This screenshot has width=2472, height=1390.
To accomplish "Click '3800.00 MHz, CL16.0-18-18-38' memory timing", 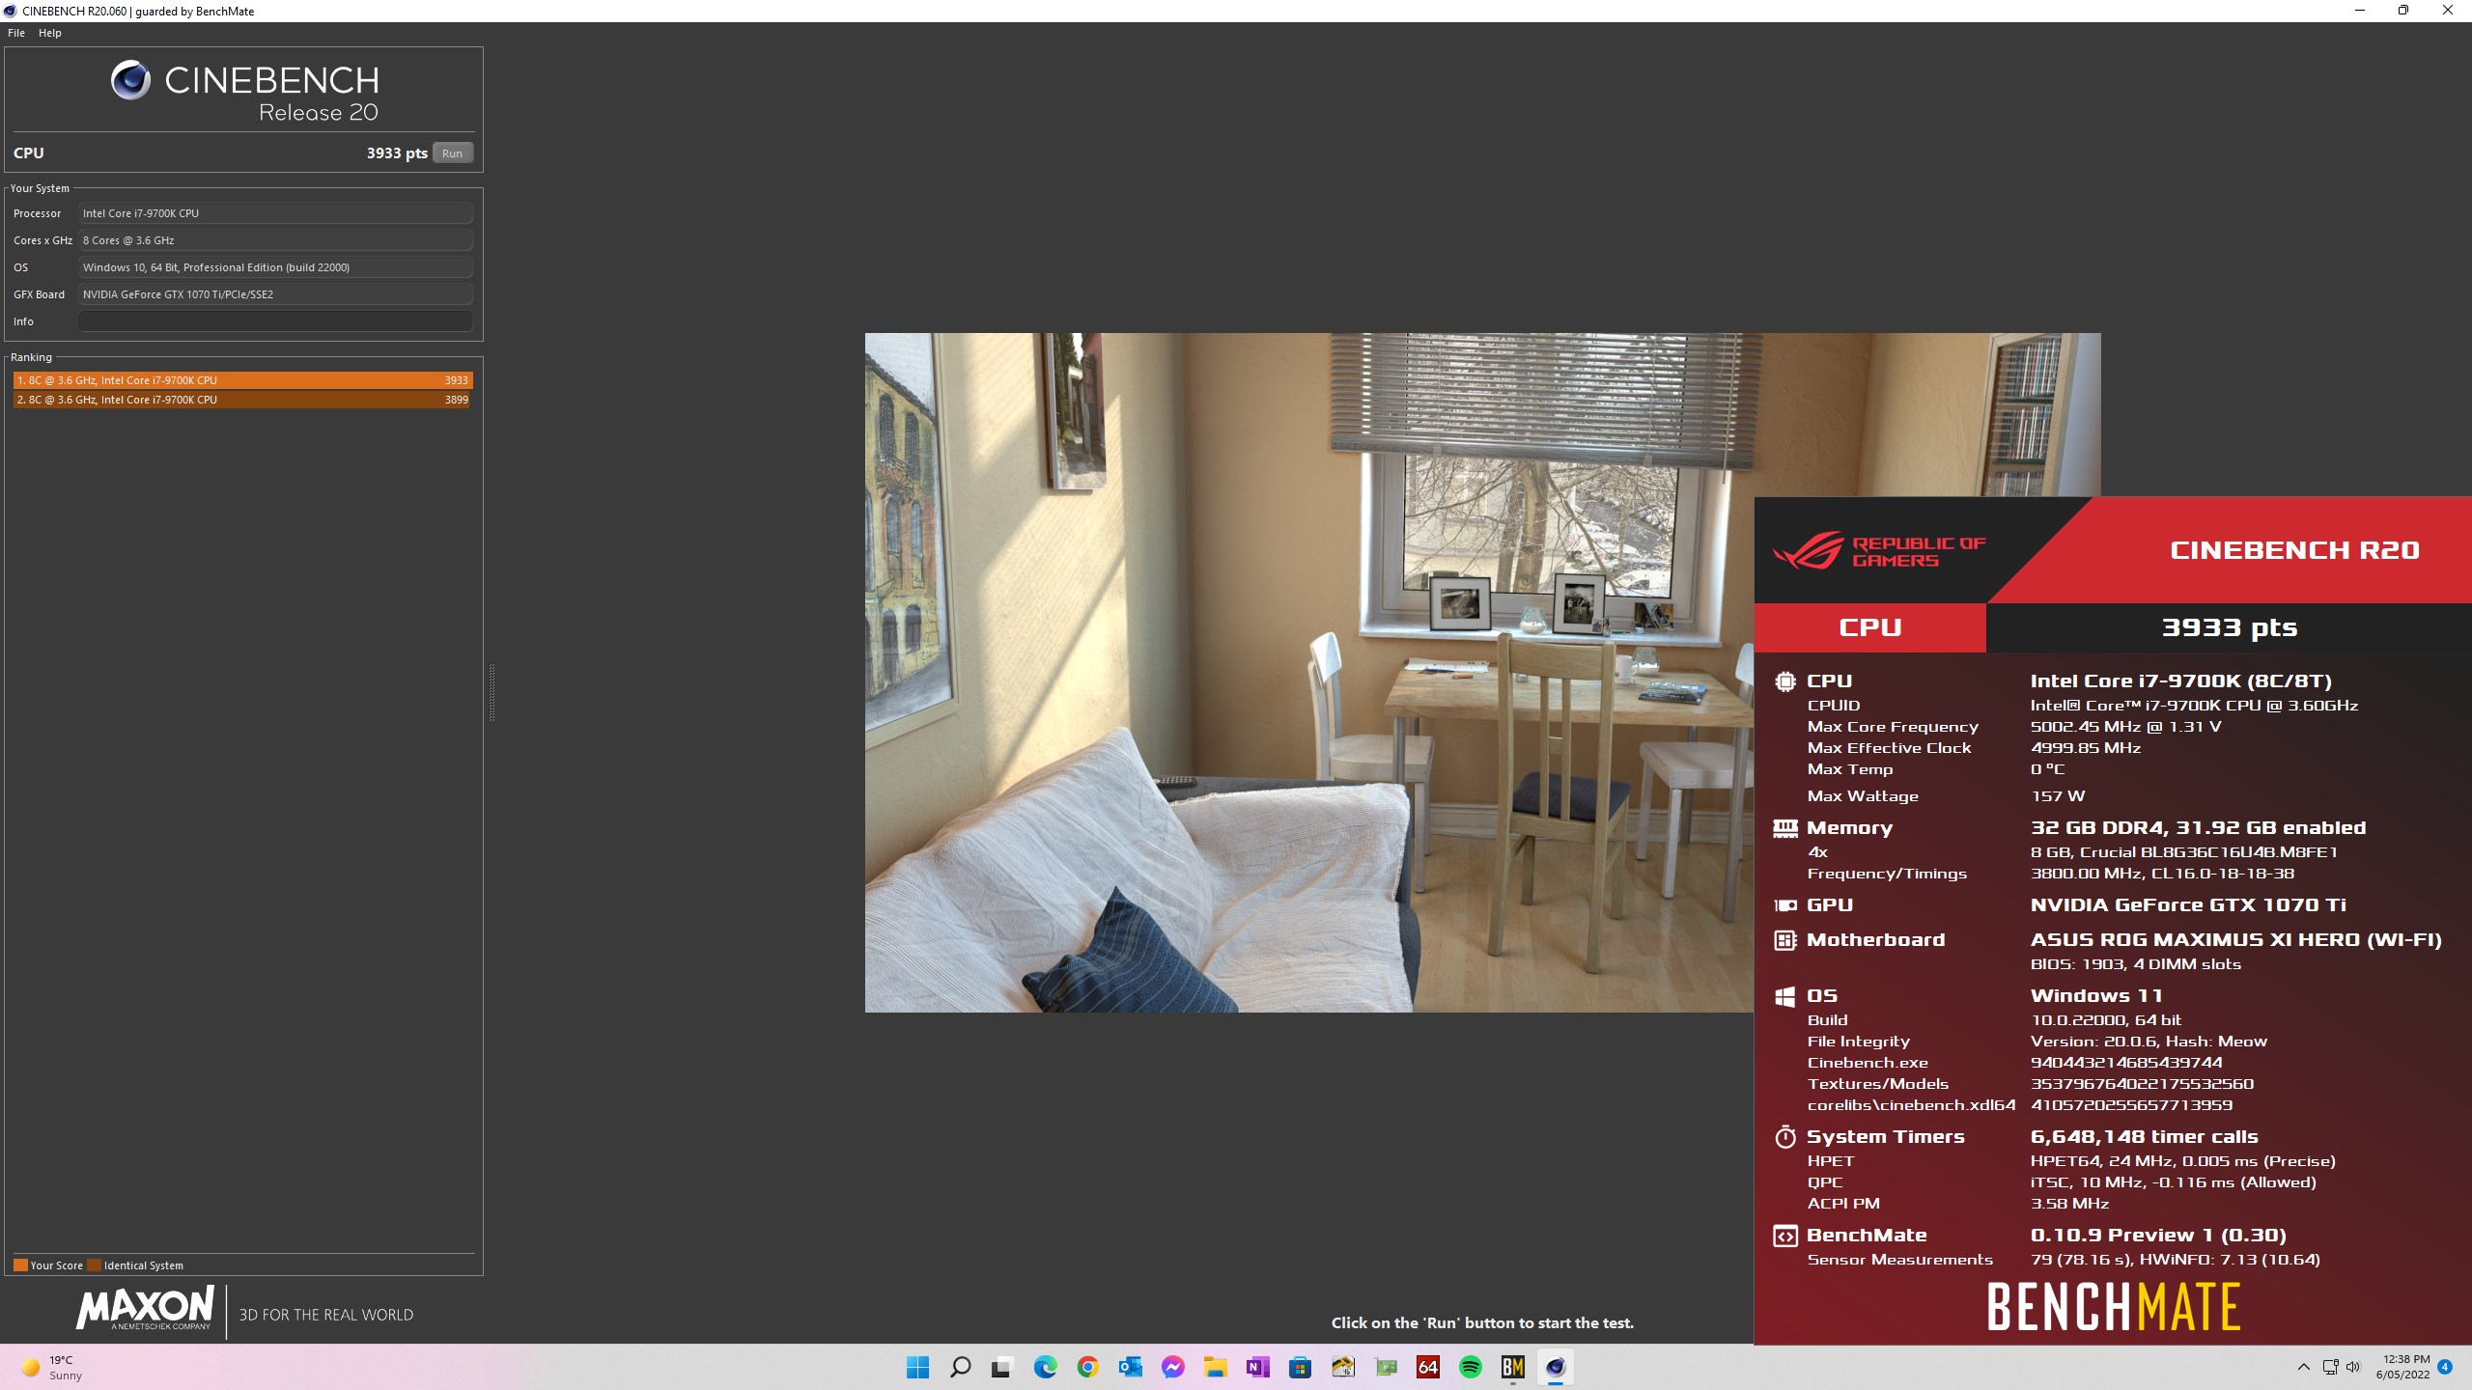I will [2162, 874].
